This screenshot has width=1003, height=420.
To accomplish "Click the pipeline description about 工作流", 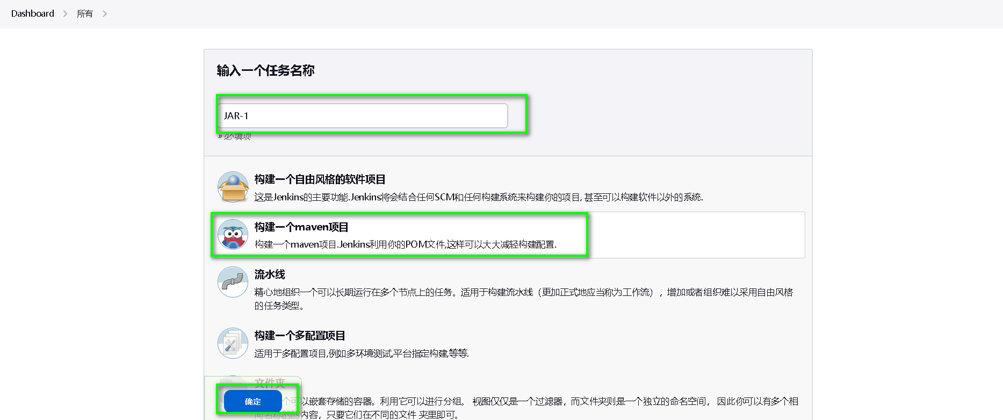I will 524,299.
